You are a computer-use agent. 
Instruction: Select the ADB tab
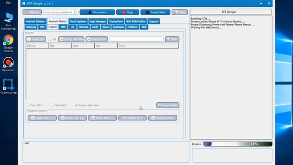(x=144, y=27)
